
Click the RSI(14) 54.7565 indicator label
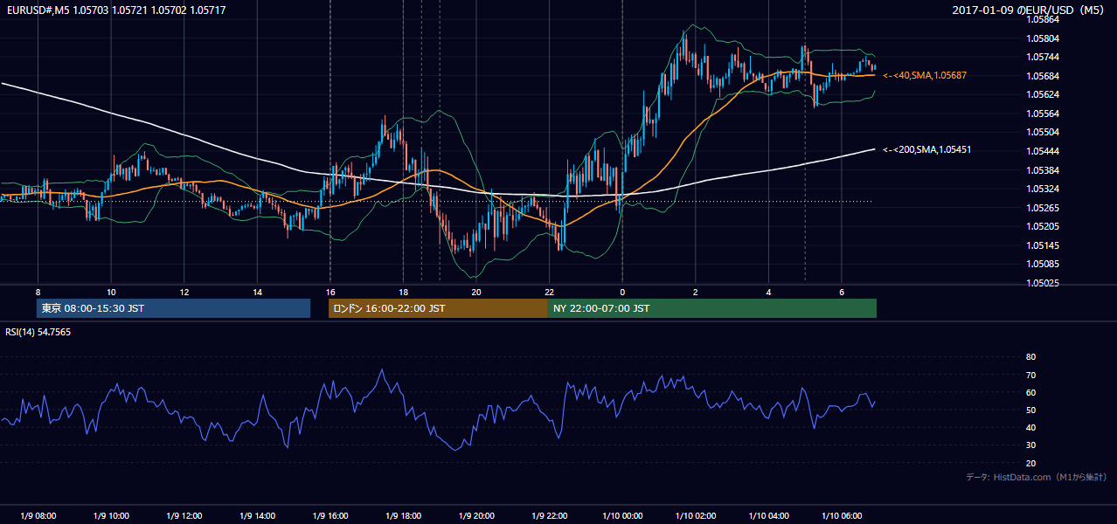click(x=38, y=332)
